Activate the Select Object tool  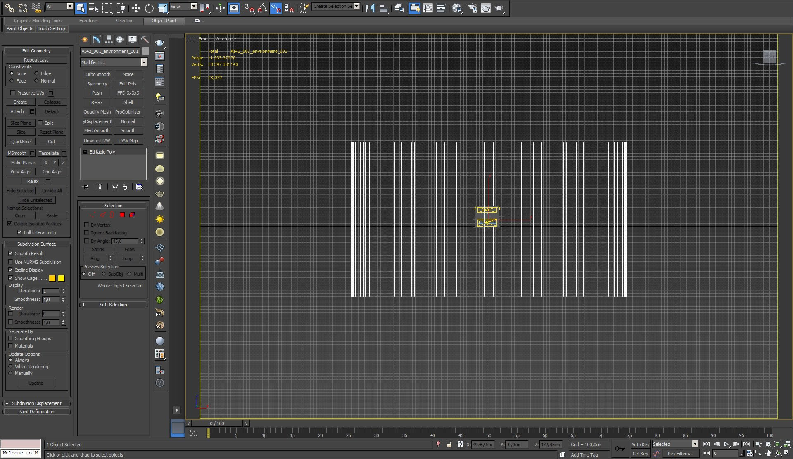pyautogui.click(x=81, y=7)
